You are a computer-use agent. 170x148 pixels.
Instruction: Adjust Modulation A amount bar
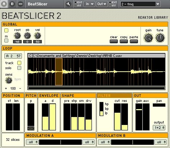pos(61,142)
